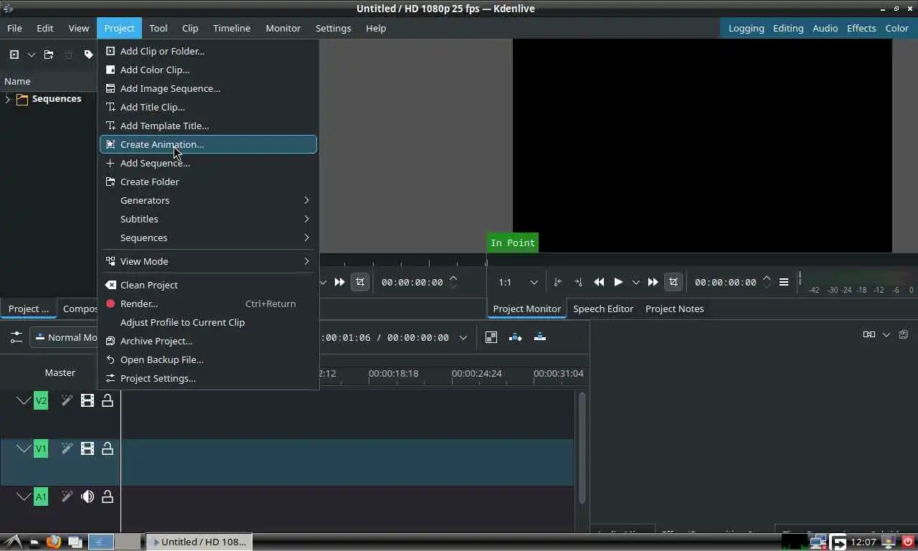The height and width of the screenshot is (551, 918).
Task: Open the track settings icon left of Normal Mode
Action: (16, 337)
